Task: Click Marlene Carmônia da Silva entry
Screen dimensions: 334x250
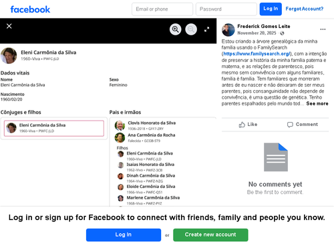Action: [x=153, y=197]
